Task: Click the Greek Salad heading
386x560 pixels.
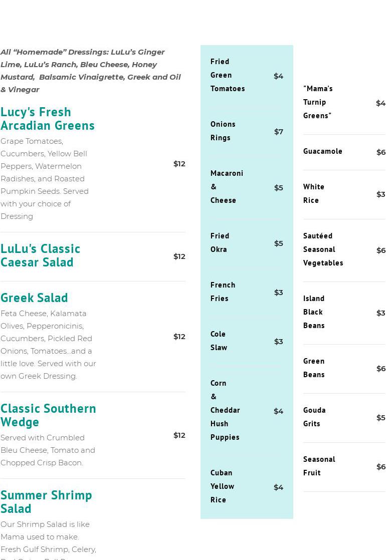Action: coord(34,298)
